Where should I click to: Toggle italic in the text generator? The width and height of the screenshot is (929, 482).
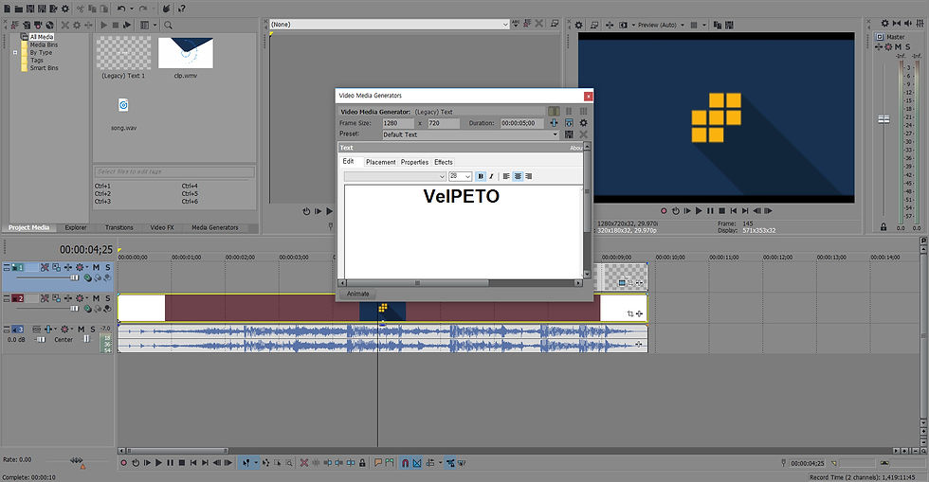pyautogui.click(x=491, y=176)
